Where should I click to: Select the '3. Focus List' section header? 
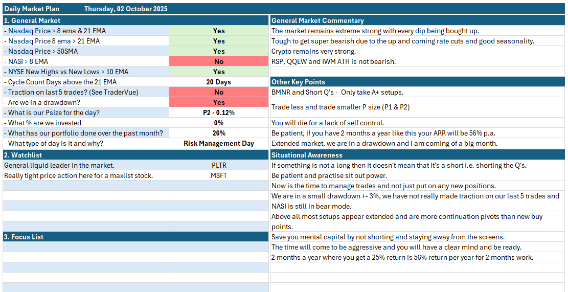[x=135, y=237]
